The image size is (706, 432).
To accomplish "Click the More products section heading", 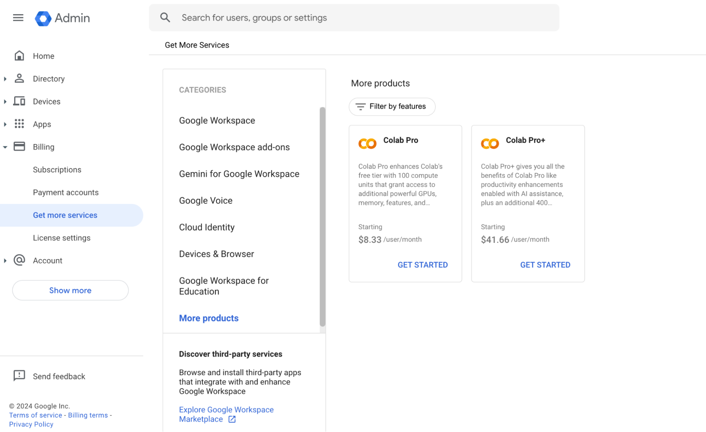I will click(380, 83).
